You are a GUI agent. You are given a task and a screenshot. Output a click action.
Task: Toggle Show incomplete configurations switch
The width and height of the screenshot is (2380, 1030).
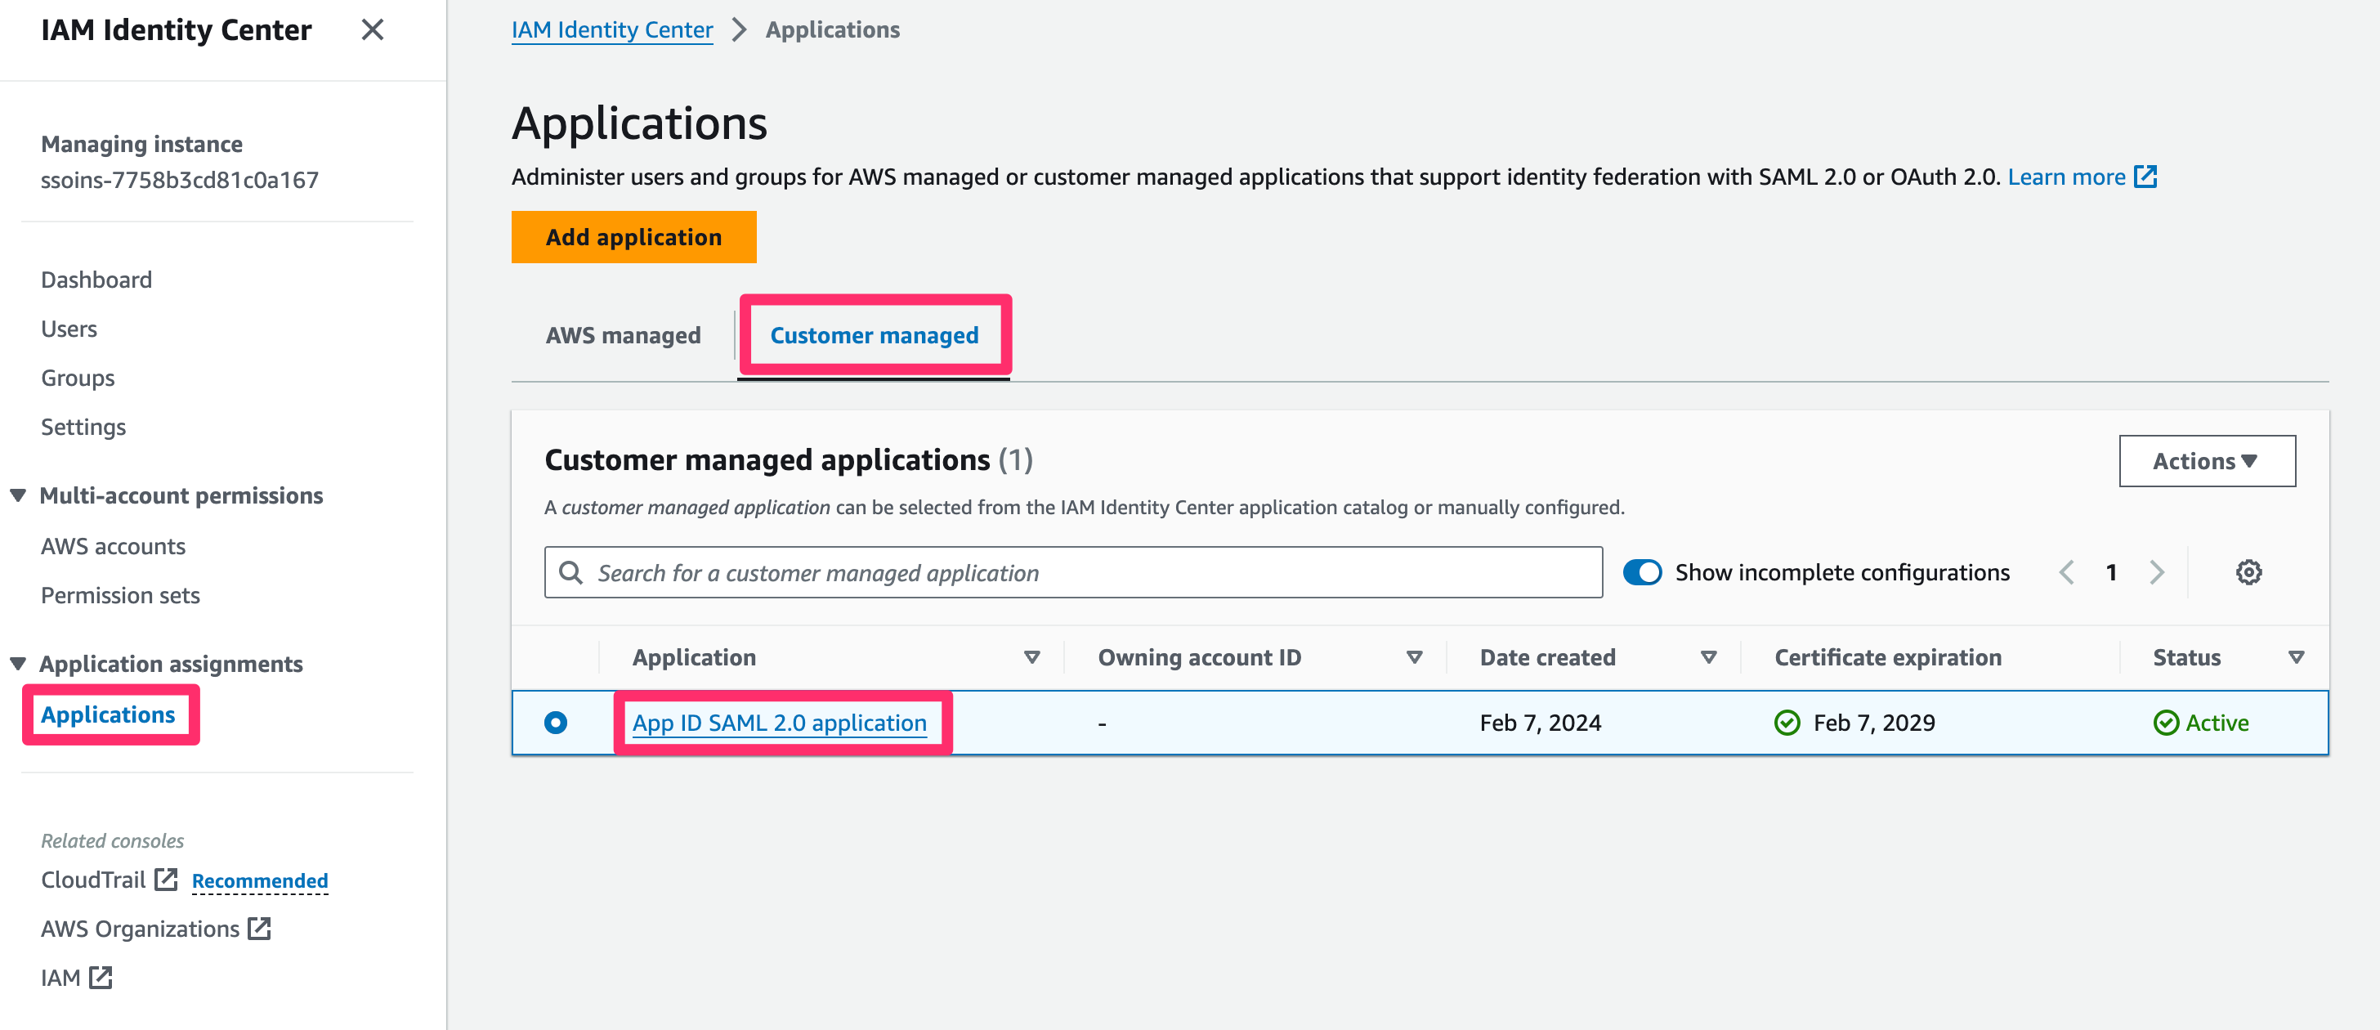[x=1642, y=571]
